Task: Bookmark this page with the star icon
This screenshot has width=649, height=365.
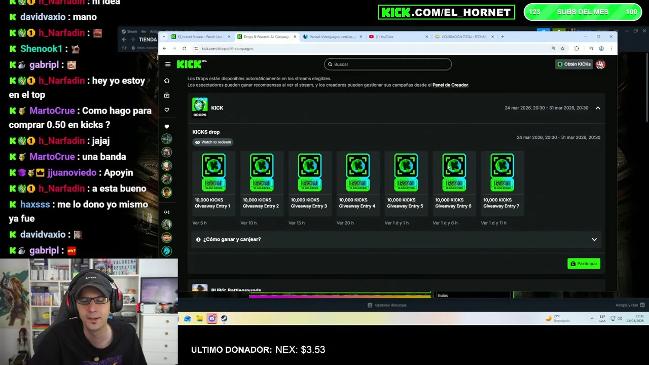Action: [x=562, y=49]
